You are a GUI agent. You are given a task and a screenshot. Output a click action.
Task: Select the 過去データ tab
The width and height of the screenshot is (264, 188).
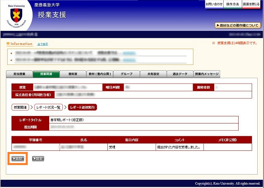click(180, 74)
